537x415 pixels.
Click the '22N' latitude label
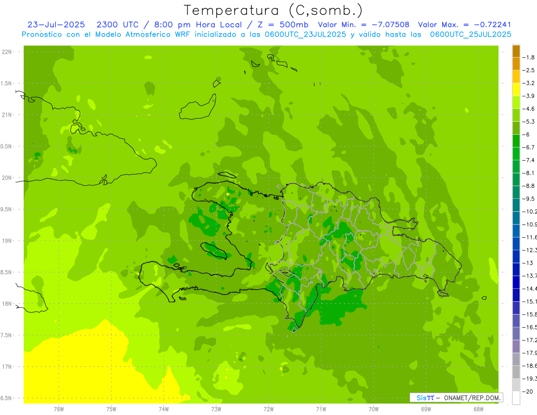point(6,52)
